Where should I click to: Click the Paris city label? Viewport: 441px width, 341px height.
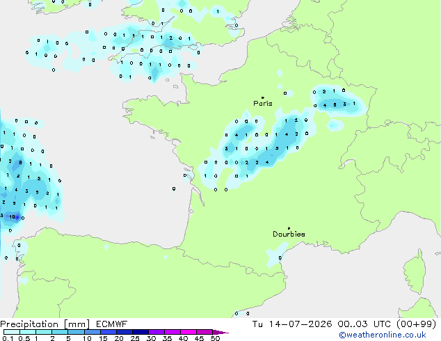pos(263,103)
